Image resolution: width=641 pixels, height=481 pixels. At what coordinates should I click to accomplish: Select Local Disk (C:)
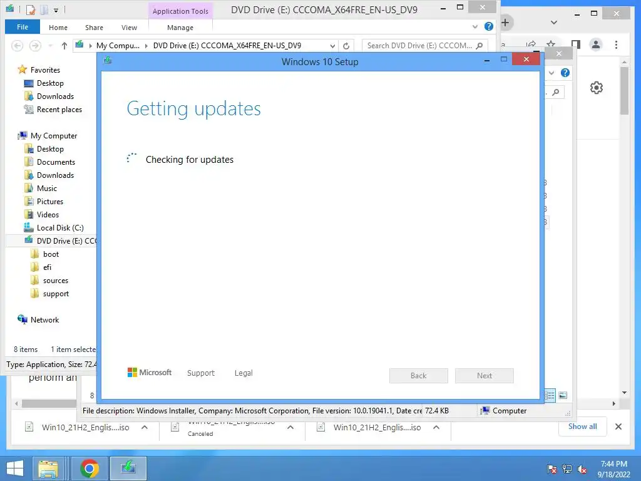pos(60,227)
